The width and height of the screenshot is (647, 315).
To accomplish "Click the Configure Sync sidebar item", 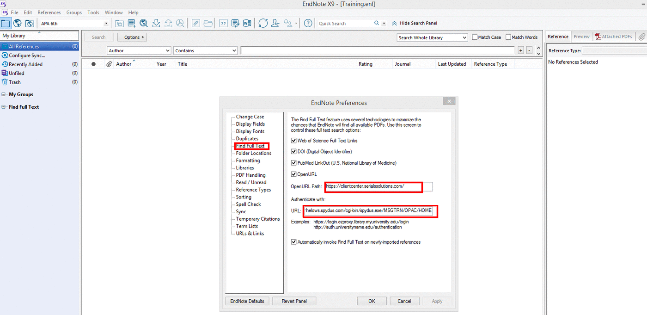I will pyautogui.click(x=27, y=56).
